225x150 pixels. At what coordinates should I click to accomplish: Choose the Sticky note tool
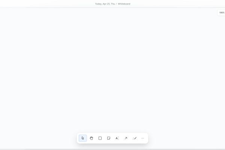[x=109, y=138]
